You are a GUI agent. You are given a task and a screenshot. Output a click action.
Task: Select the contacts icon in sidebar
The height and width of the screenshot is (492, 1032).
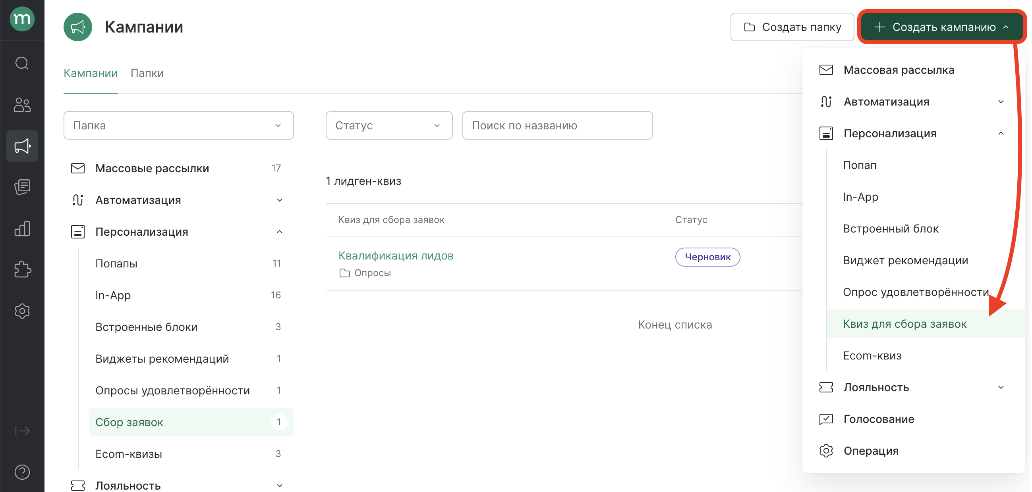coord(22,105)
